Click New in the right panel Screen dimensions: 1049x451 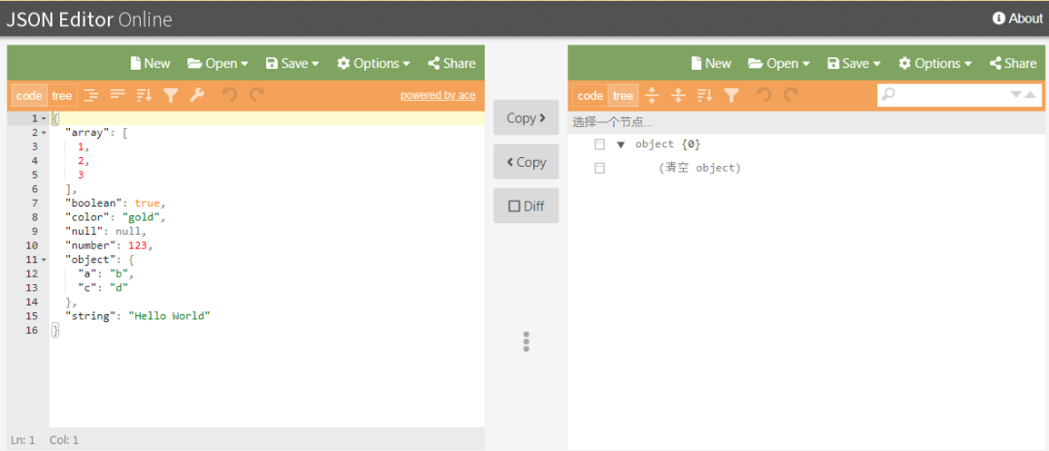tap(710, 63)
